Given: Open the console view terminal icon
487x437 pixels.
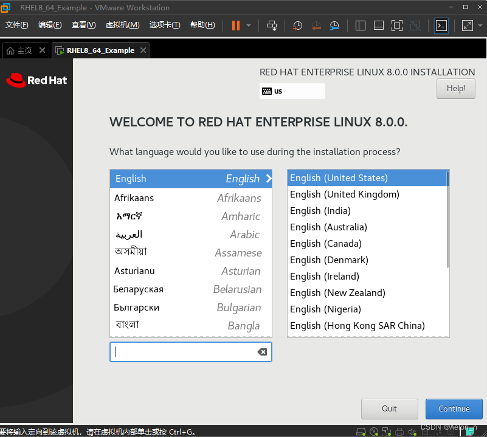Looking at the screenshot, I should click(441, 26).
